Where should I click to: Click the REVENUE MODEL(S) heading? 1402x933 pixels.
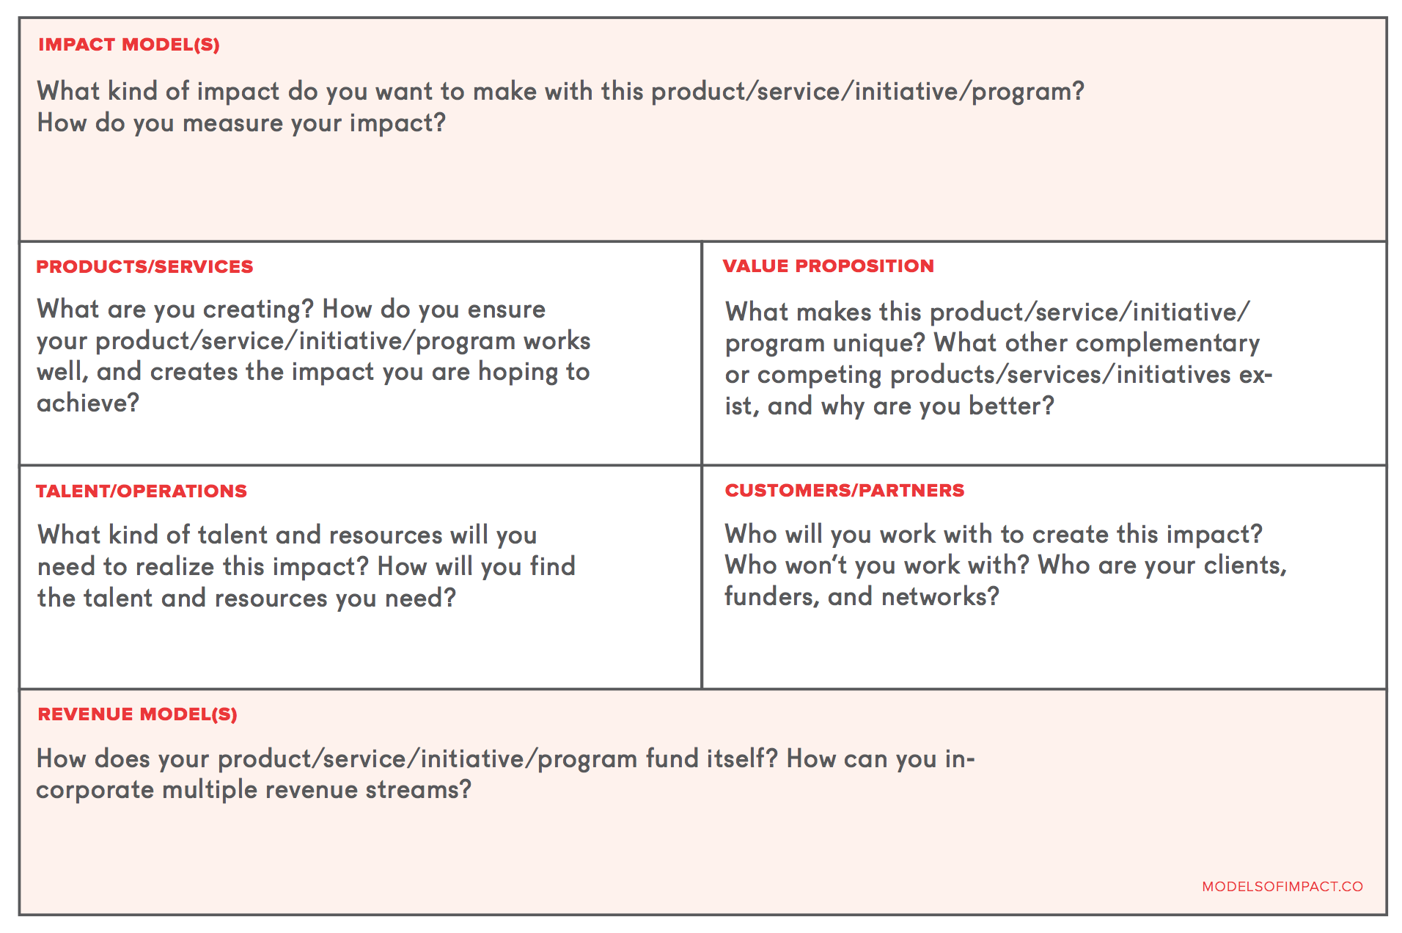(138, 714)
